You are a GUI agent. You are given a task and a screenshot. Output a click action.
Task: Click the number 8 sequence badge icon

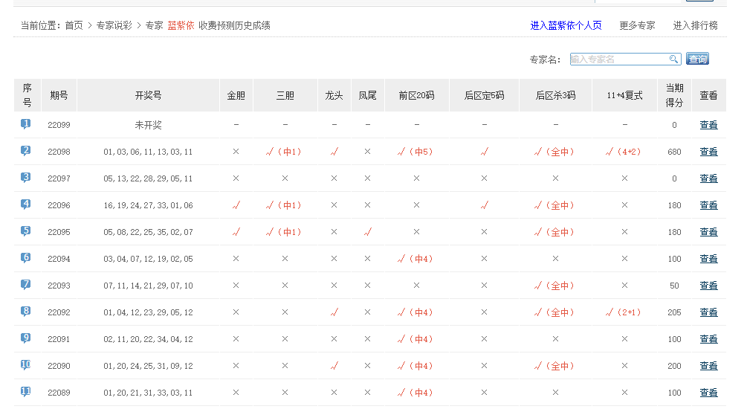click(x=26, y=312)
